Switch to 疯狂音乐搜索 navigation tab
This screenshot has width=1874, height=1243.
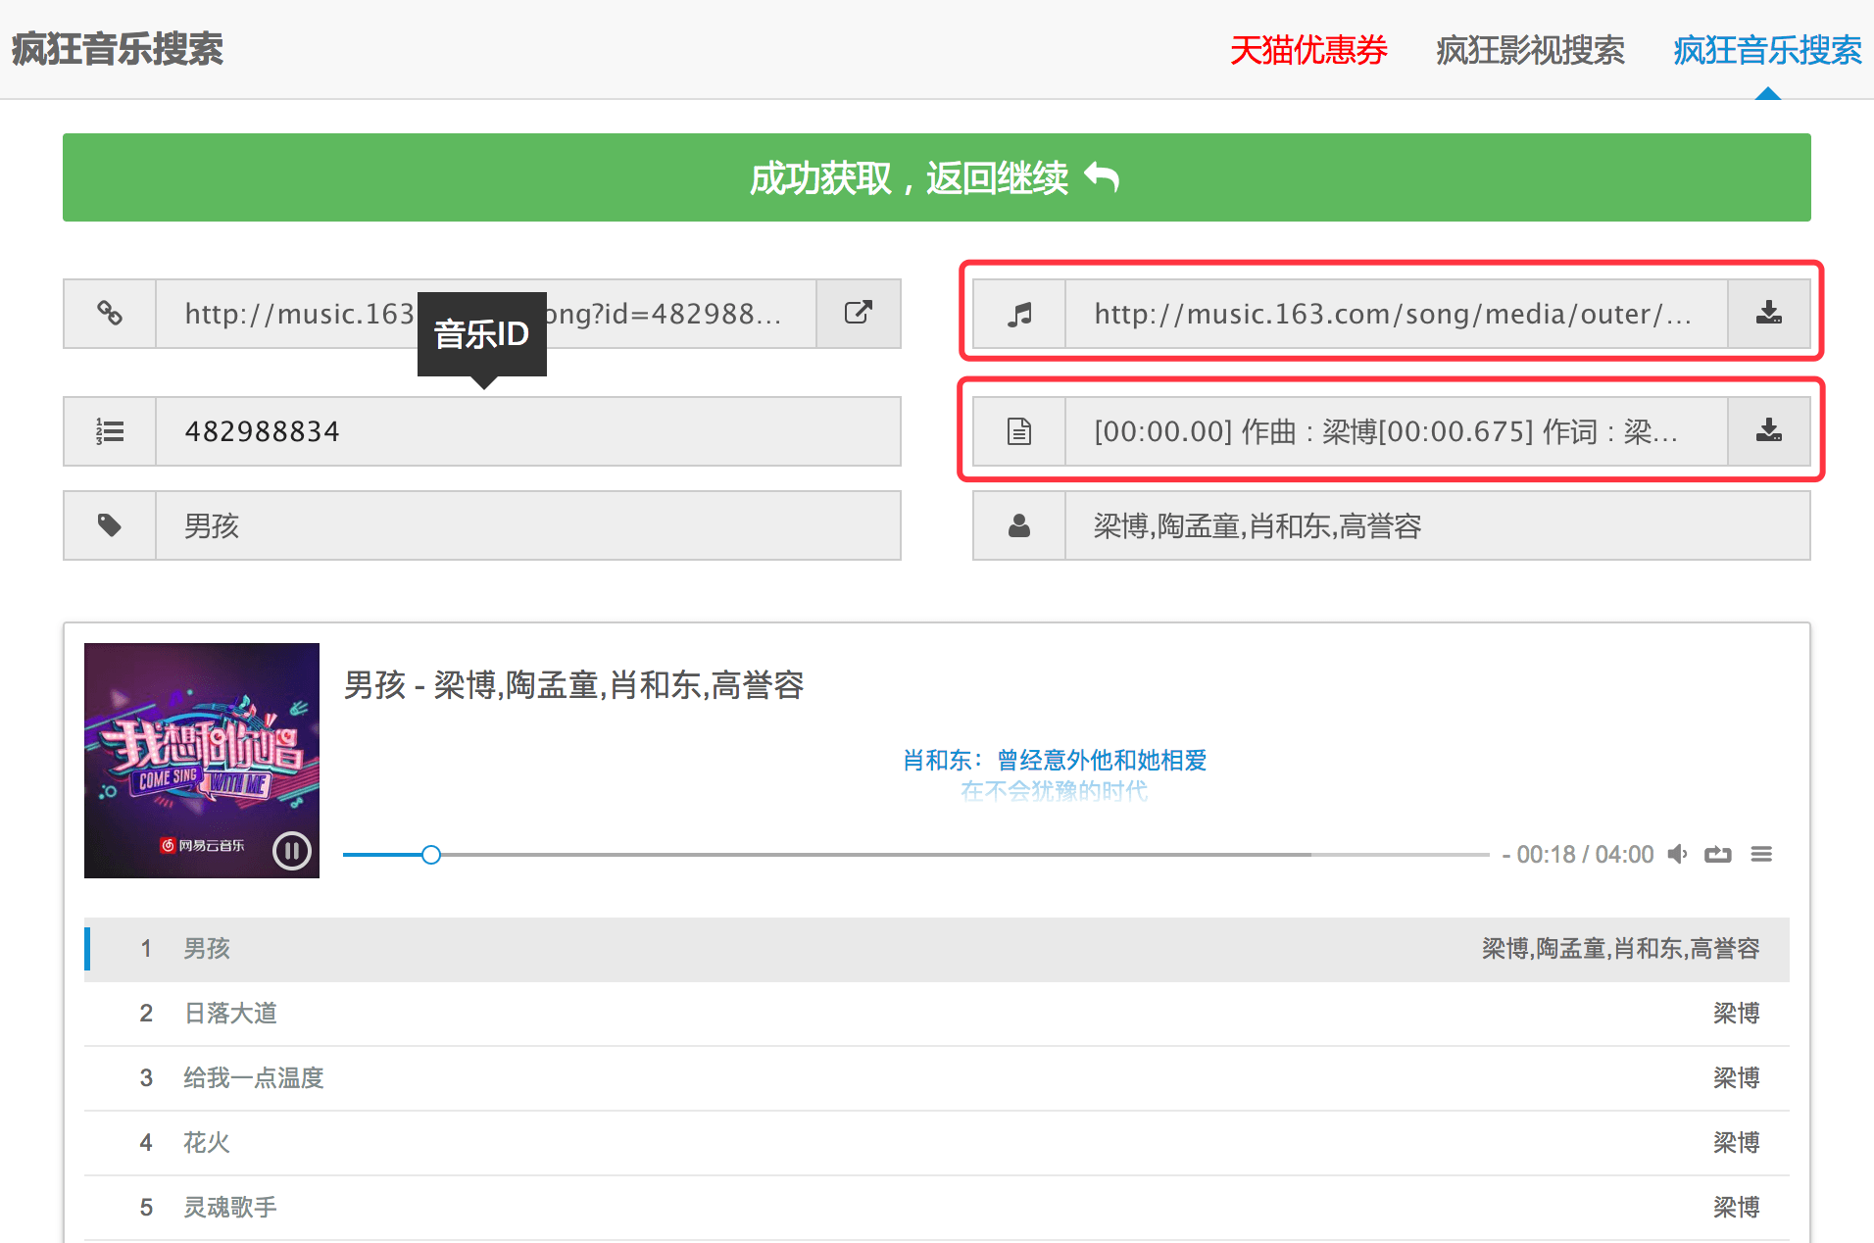(1767, 50)
